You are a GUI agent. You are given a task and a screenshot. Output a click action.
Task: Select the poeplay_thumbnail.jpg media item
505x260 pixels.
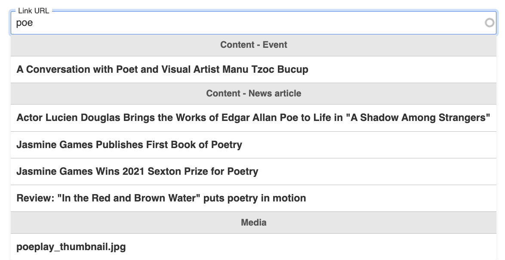[x=71, y=247]
